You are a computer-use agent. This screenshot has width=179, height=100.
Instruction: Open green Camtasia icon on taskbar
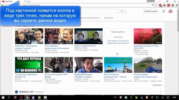click(39, 97)
